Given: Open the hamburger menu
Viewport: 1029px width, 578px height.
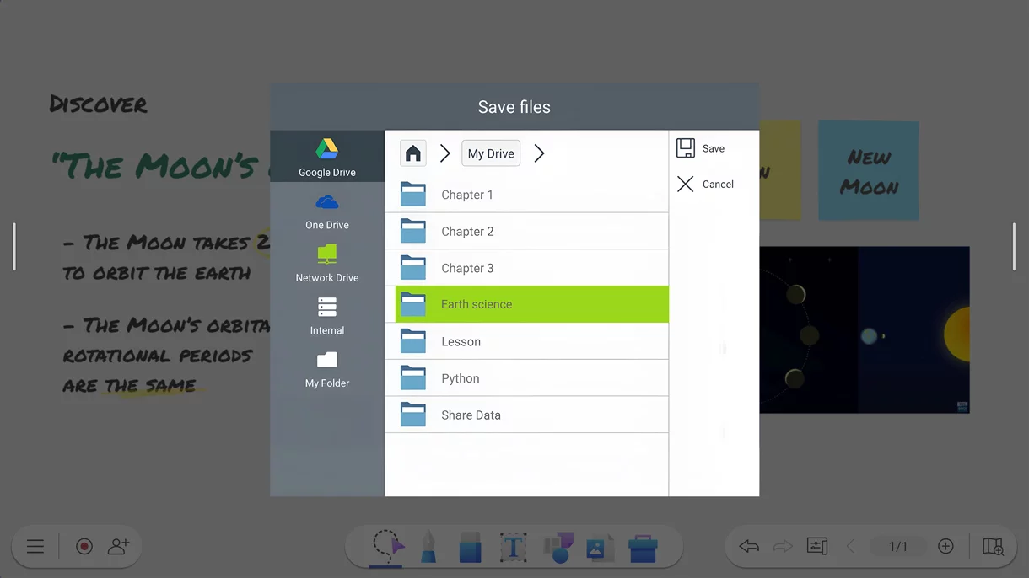Looking at the screenshot, I should (x=35, y=546).
